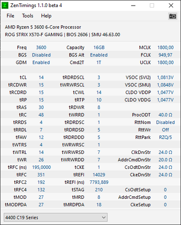Click the dropdown chevron arrow at bottom
The width and height of the screenshot is (181, 225).
(x=103, y=217)
